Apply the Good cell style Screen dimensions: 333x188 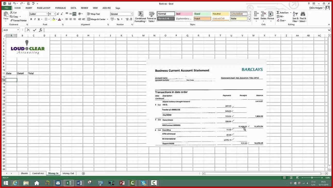click(x=202, y=14)
